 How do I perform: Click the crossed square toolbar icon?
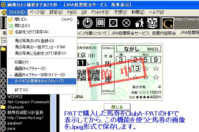coord(113,23)
